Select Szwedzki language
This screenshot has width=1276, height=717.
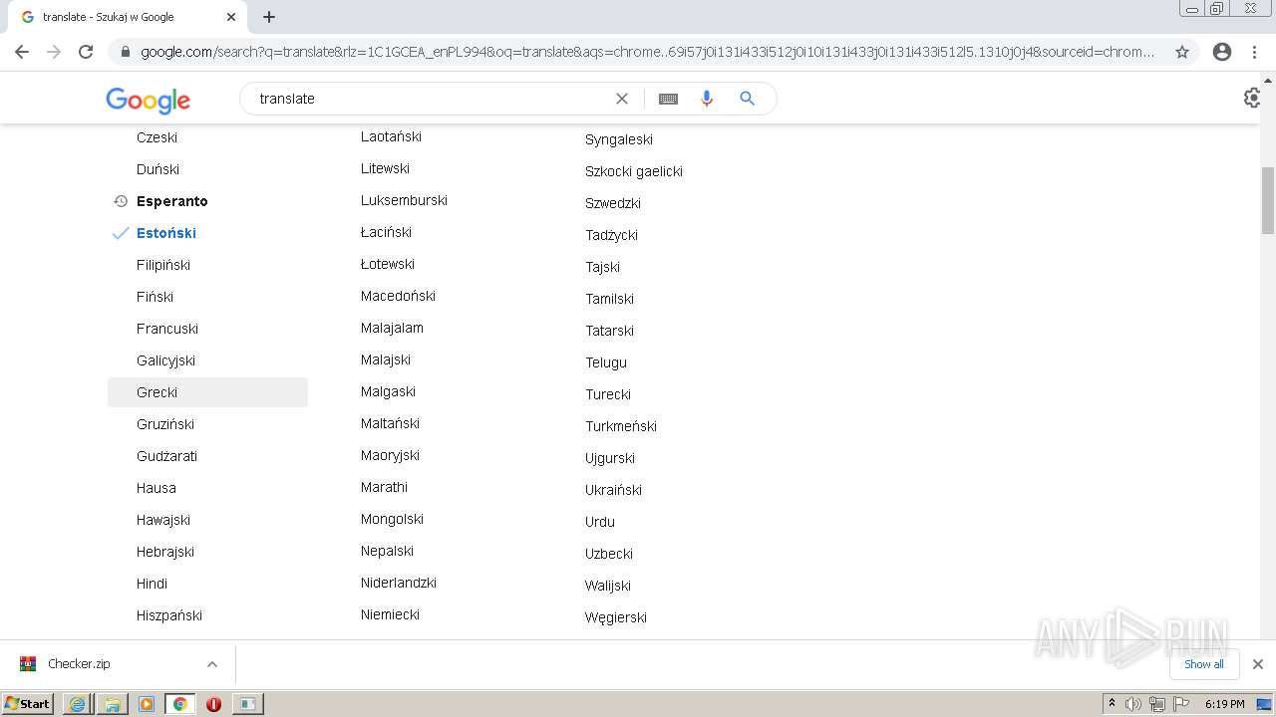point(613,203)
